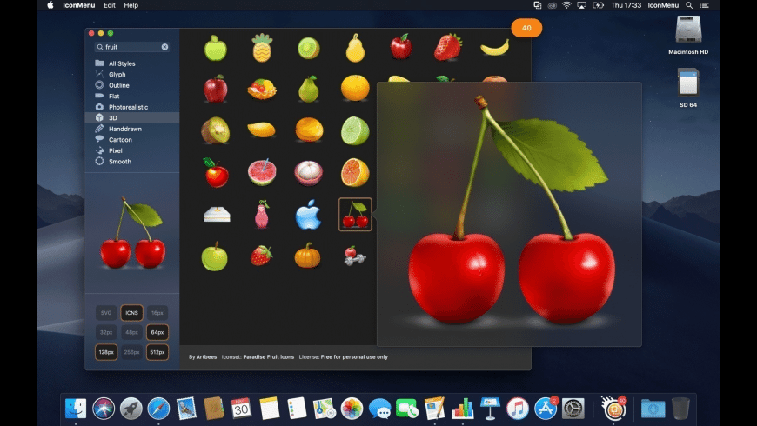Select the blue Apple logo icon

[x=308, y=214]
